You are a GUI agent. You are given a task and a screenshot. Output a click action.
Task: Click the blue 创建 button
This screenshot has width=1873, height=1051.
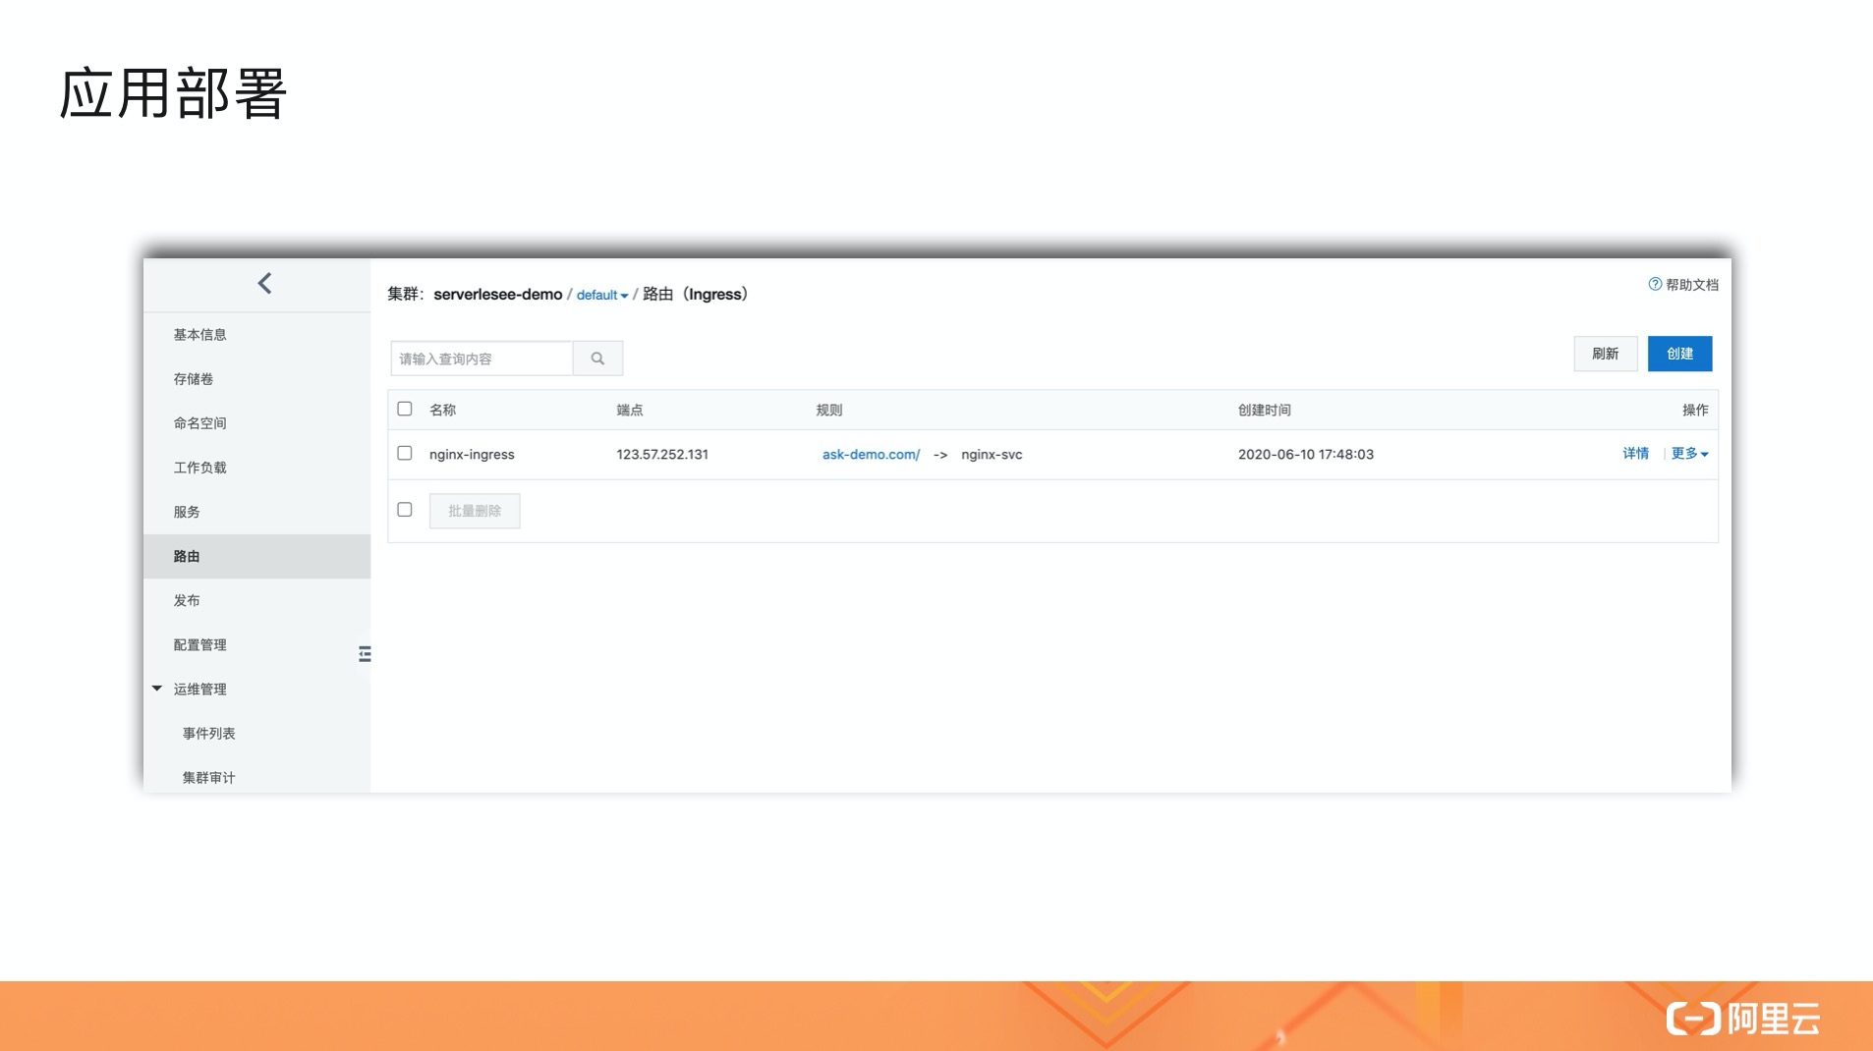click(1679, 354)
